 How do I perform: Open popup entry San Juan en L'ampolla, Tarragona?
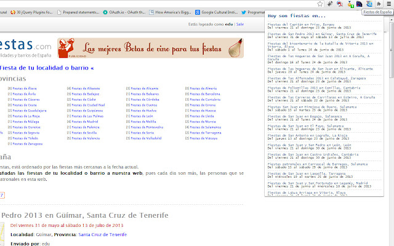(307, 173)
